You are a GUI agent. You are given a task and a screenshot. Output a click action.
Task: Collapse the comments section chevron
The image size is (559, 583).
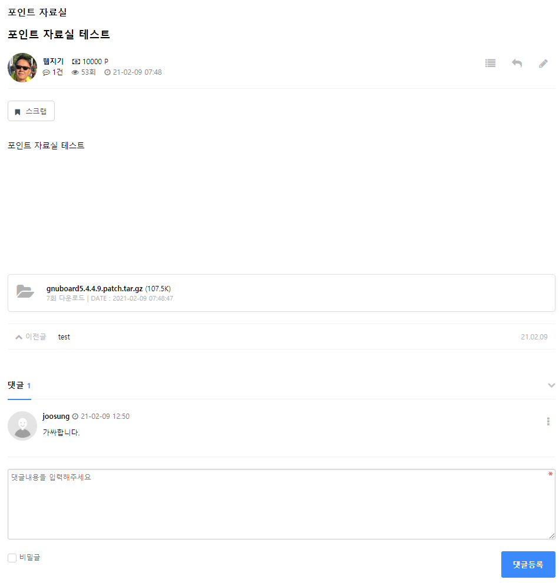click(551, 385)
